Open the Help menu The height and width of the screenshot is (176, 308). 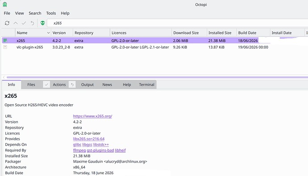65,13
